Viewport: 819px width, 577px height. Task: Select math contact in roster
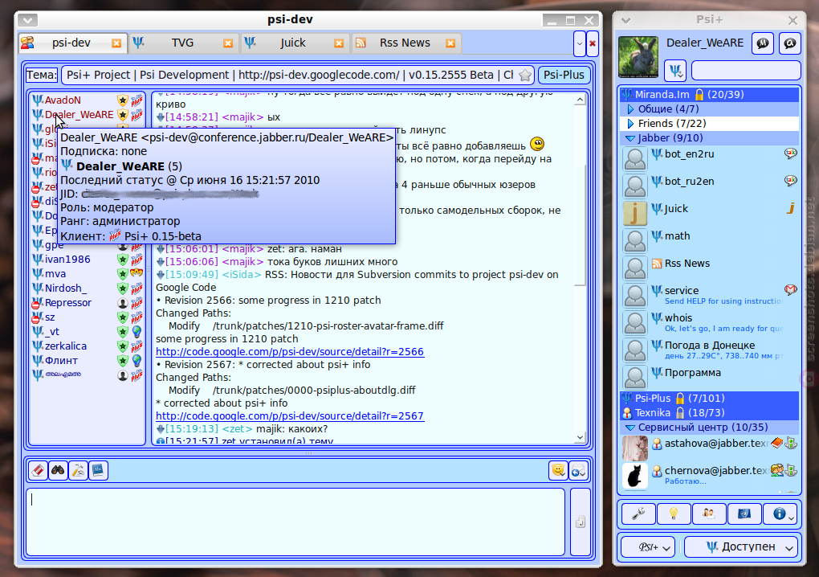pyautogui.click(x=709, y=241)
